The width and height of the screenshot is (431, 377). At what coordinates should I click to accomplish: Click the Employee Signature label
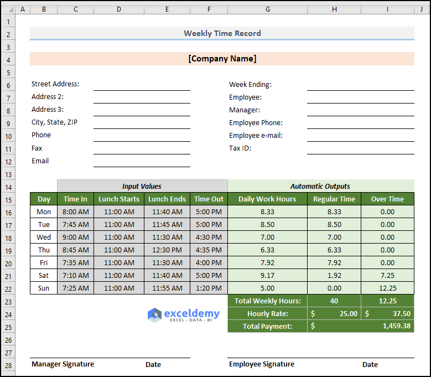click(x=261, y=364)
